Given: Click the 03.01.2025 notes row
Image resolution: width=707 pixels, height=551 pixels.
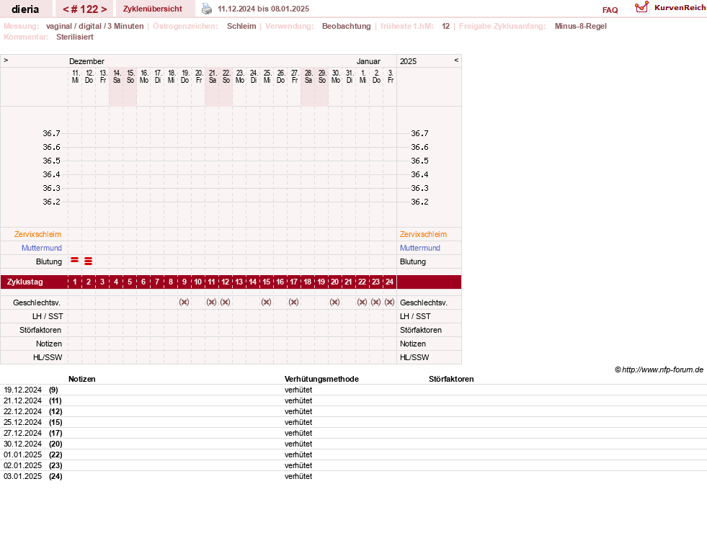Looking at the screenshot, I should [x=353, y=477].
